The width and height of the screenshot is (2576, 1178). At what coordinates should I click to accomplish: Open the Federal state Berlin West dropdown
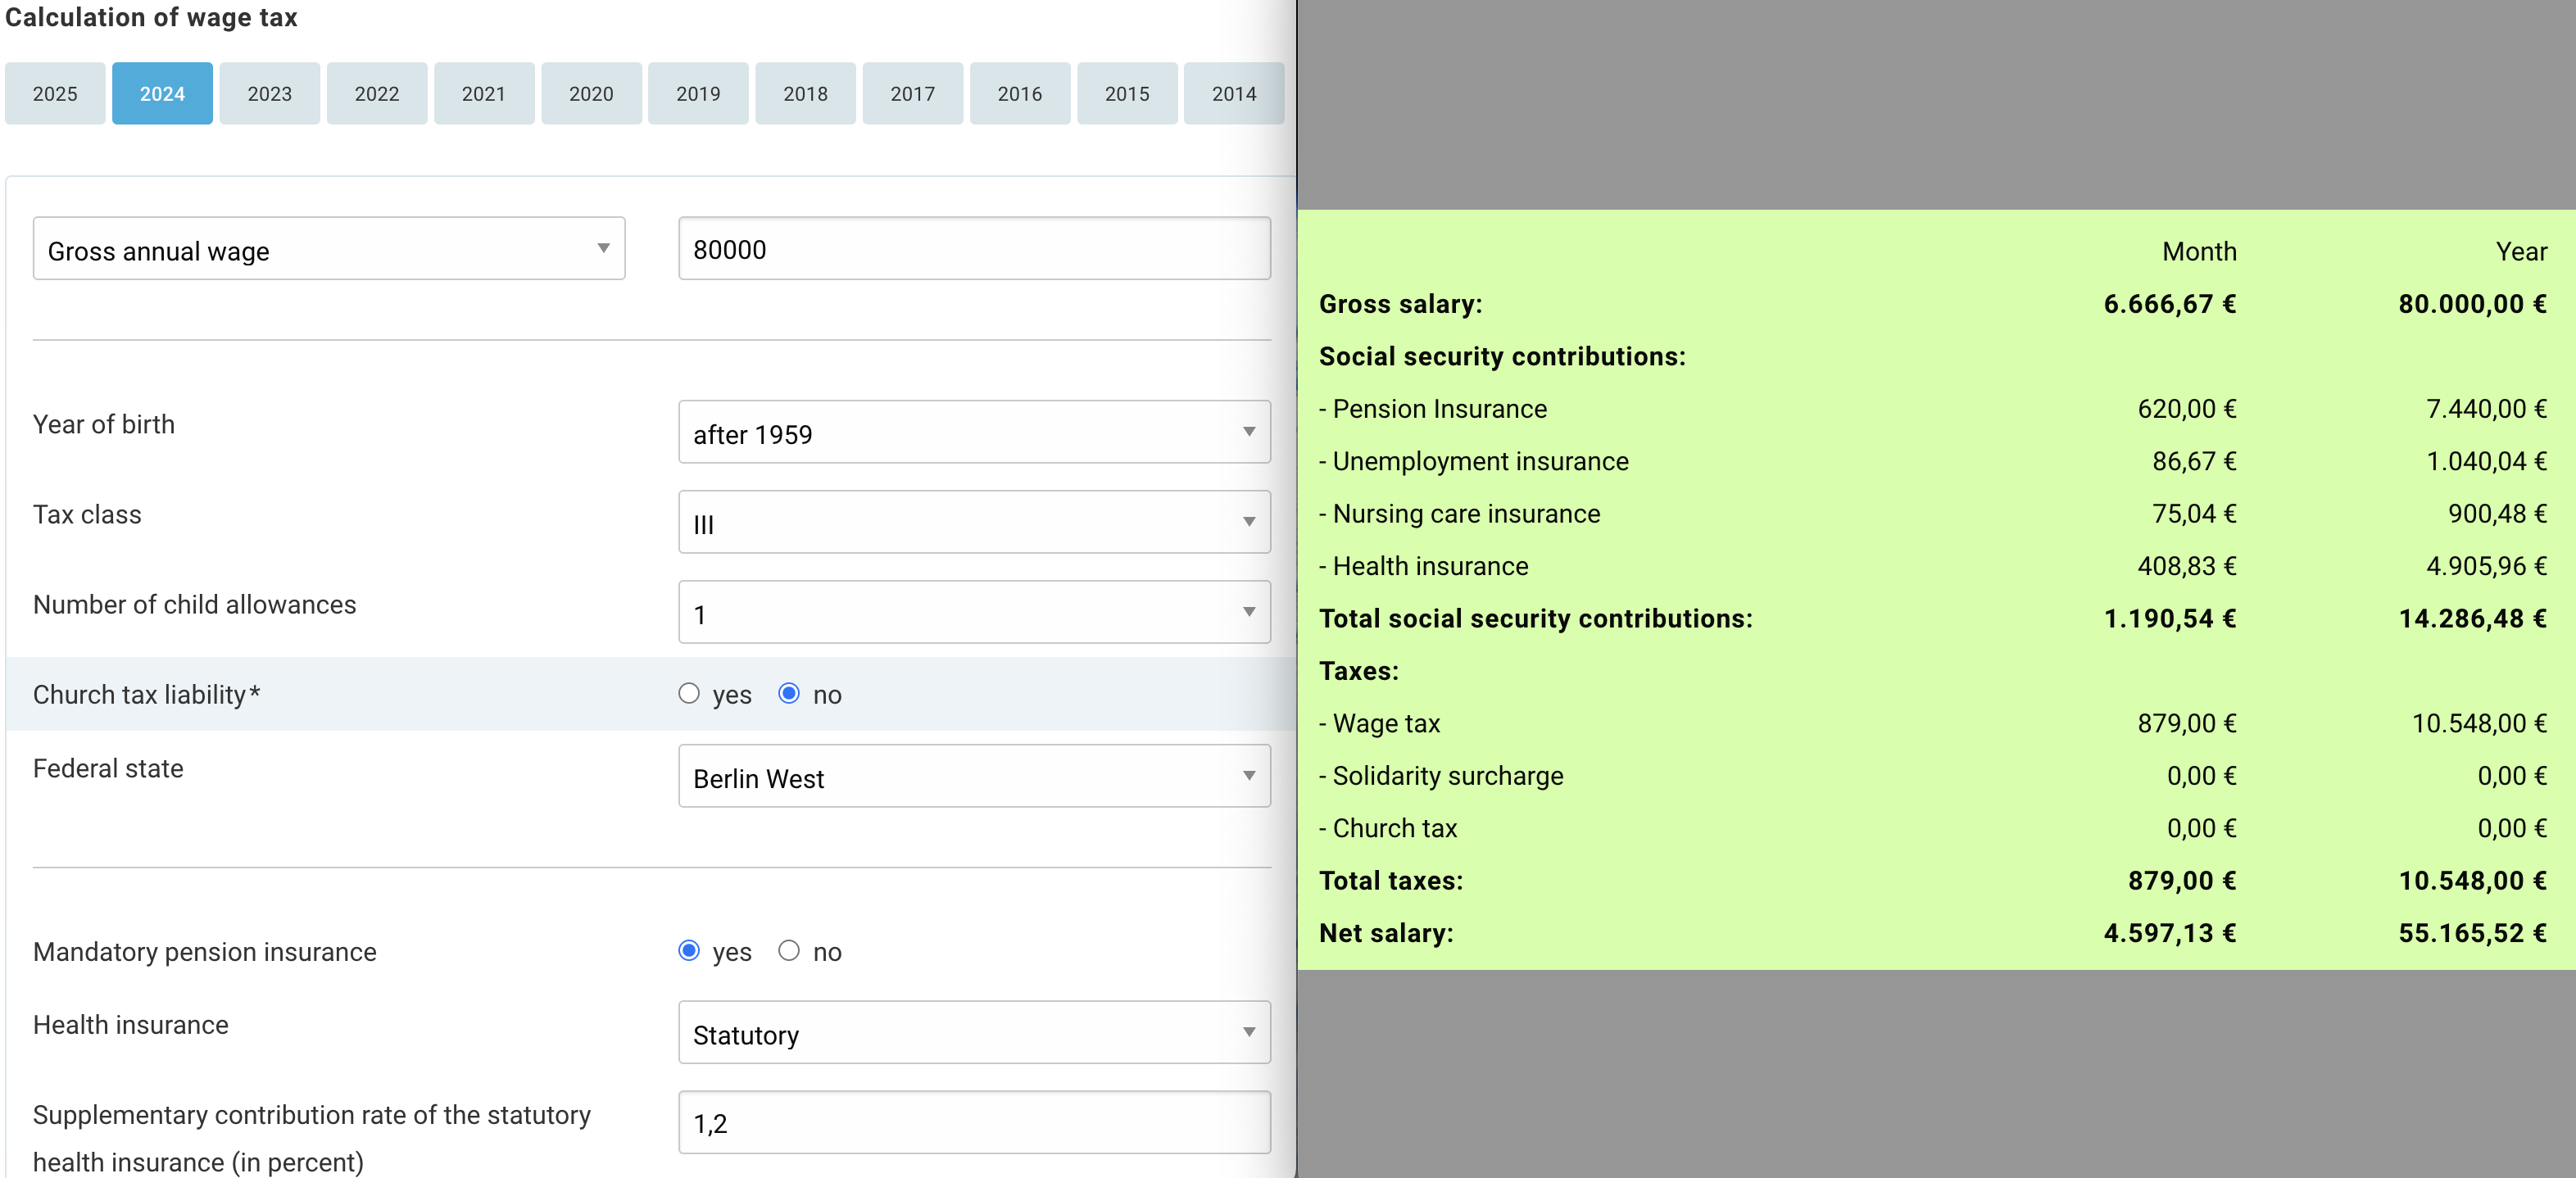tap(973, 777)
